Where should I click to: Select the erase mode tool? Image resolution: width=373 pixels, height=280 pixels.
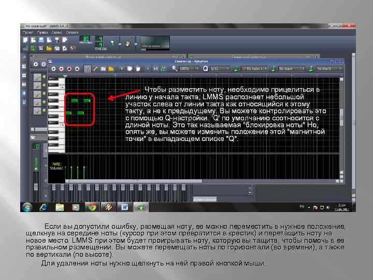(x=95, y=69)
